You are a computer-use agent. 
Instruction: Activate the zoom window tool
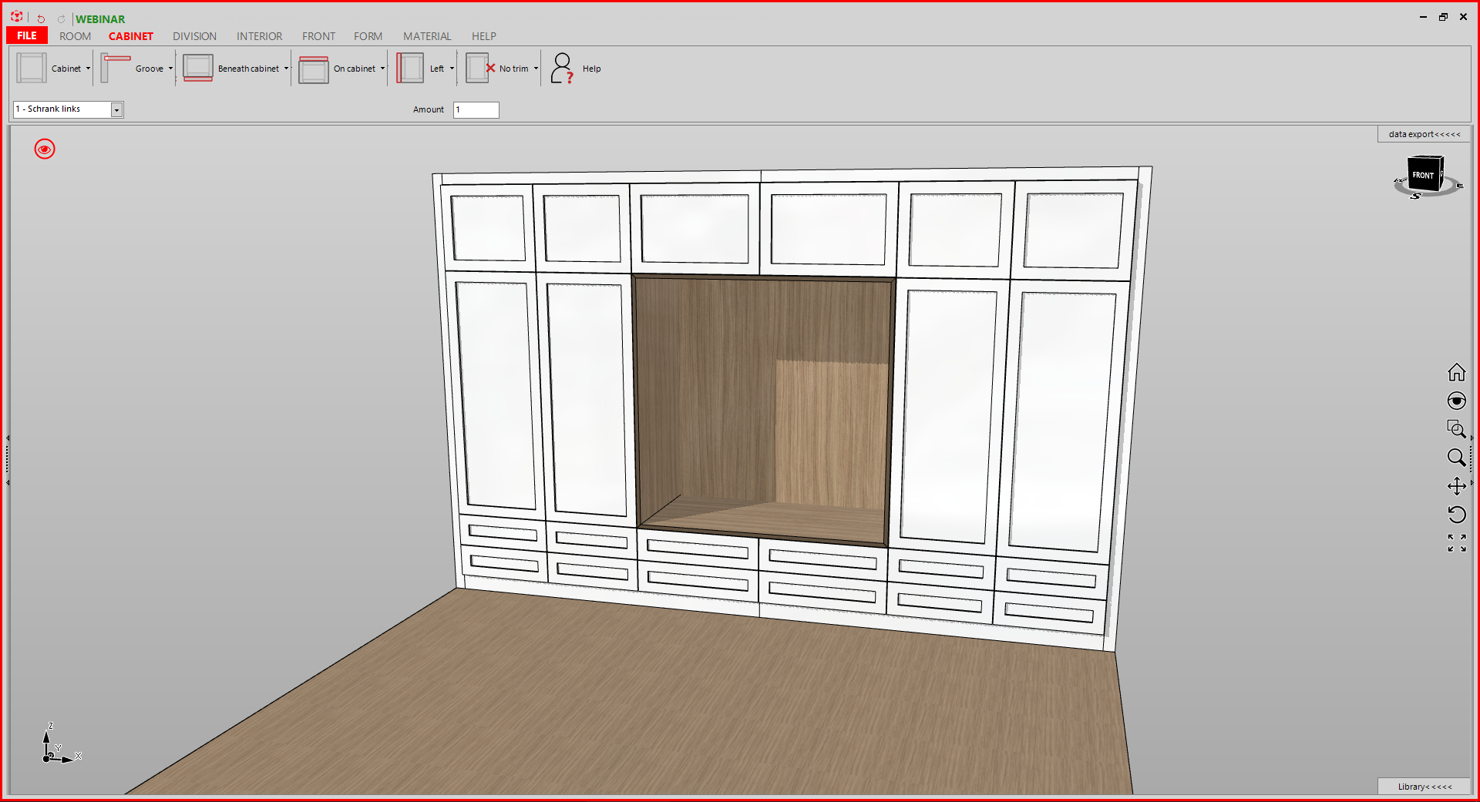click(x=1456, y=429)
